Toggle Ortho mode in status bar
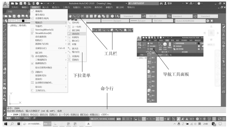This screenshot has width=230, height=129. pyautogui.click(x=139, y=119)
